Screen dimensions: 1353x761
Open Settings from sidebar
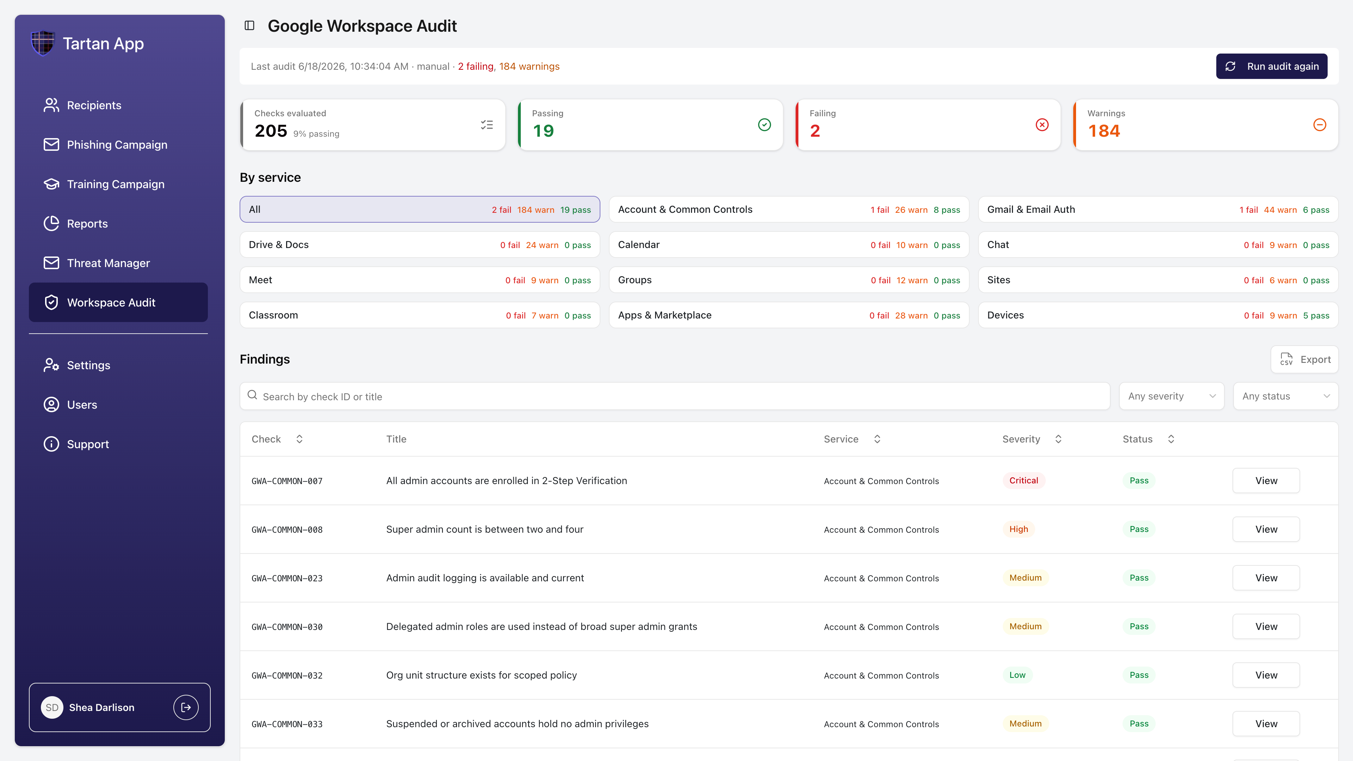click(x=118, y=365)
